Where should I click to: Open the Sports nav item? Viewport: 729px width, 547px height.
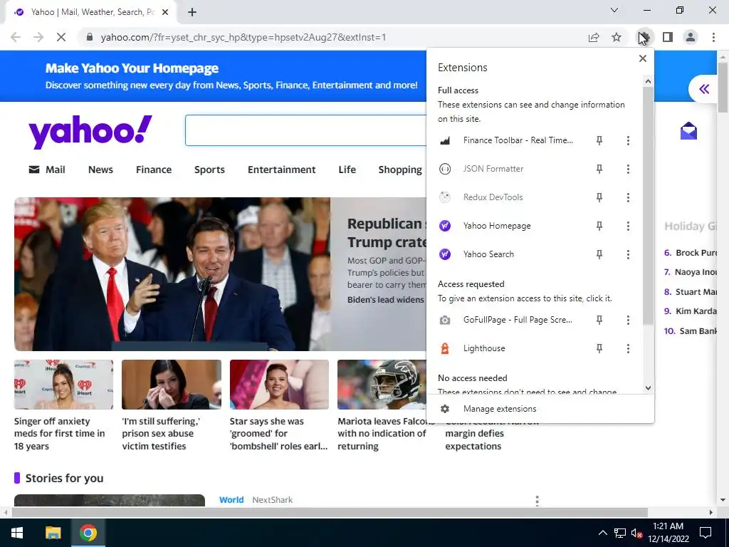[209, 170]
